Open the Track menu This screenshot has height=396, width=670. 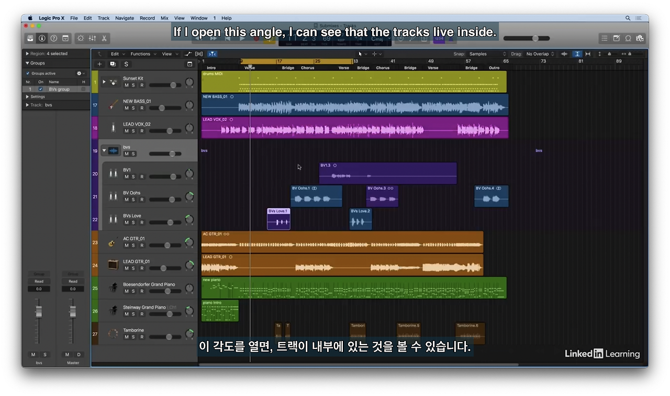(104, 18)
